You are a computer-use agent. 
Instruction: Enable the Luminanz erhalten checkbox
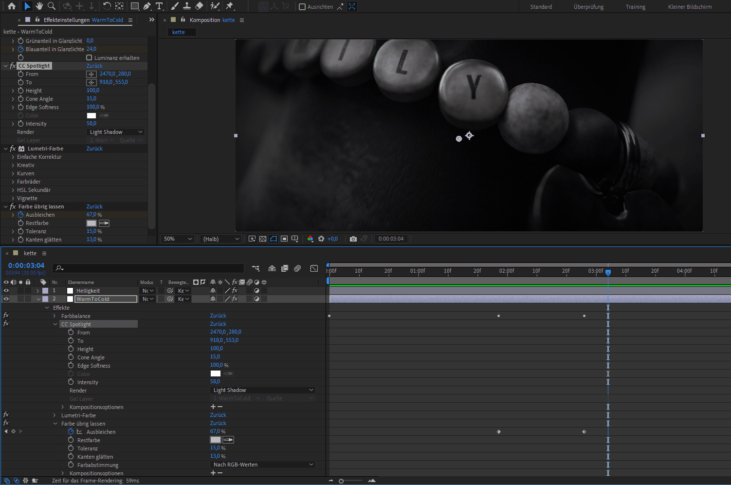pos(90,57)
